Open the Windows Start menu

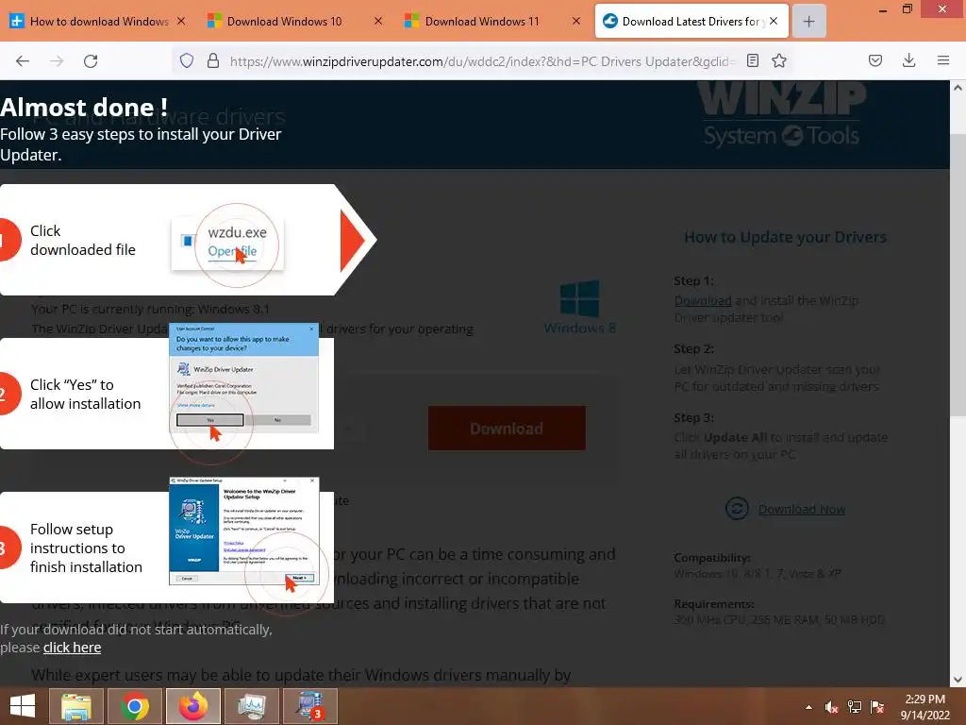pyautogui.click(x=23, y=706)
